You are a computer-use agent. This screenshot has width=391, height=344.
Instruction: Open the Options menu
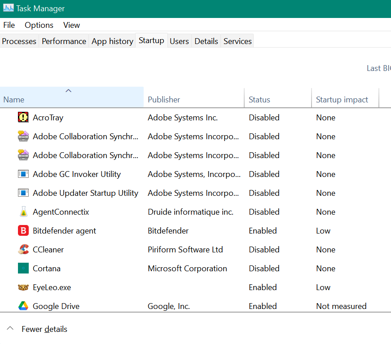pyautogui.click(x=39, y=25)
